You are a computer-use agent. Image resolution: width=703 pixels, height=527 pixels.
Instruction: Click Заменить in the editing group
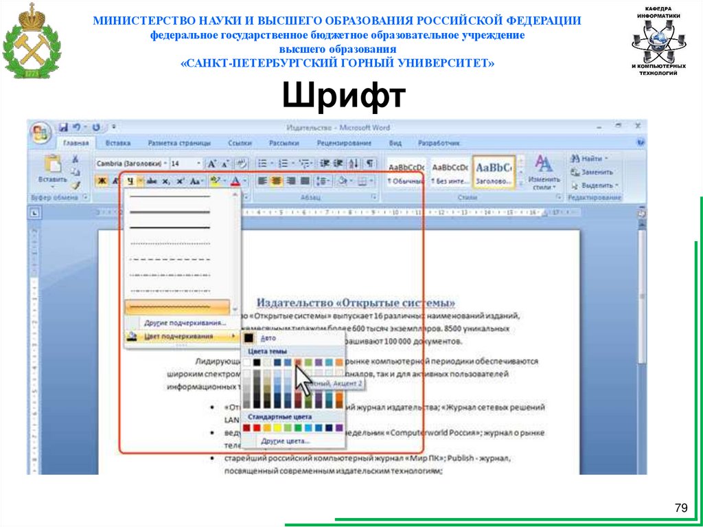click(x=591, y=172)
